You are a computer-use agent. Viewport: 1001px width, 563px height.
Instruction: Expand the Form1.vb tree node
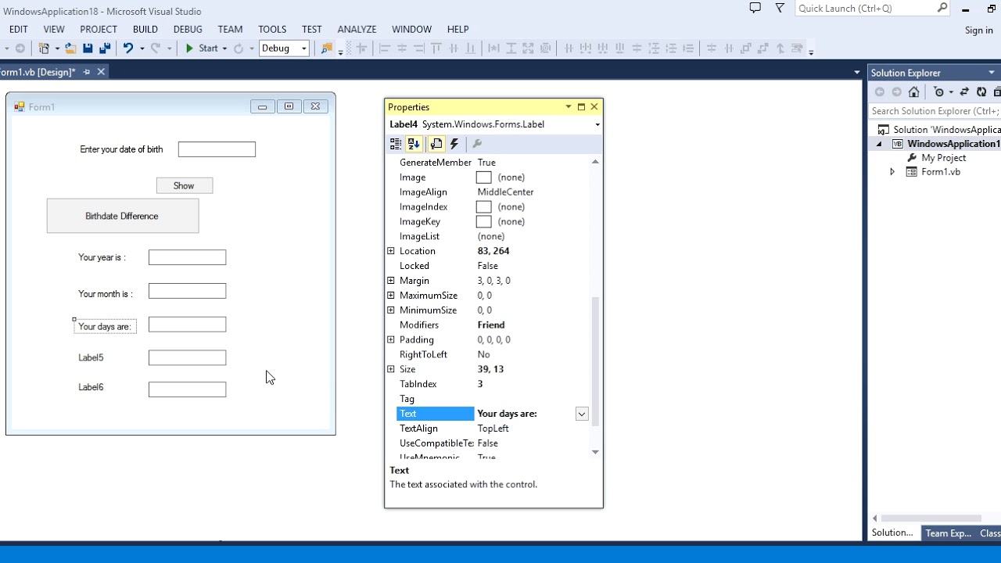(x=892, y=172)
